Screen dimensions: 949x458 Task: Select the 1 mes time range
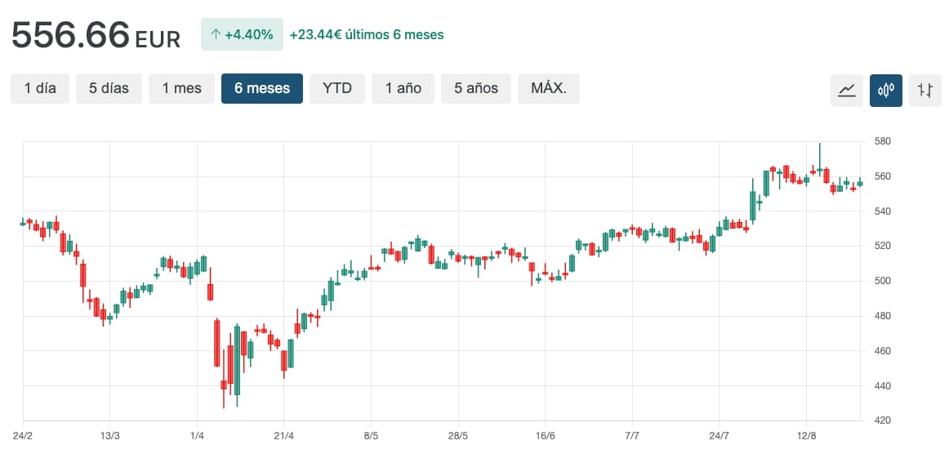click(x=181, y=88)
